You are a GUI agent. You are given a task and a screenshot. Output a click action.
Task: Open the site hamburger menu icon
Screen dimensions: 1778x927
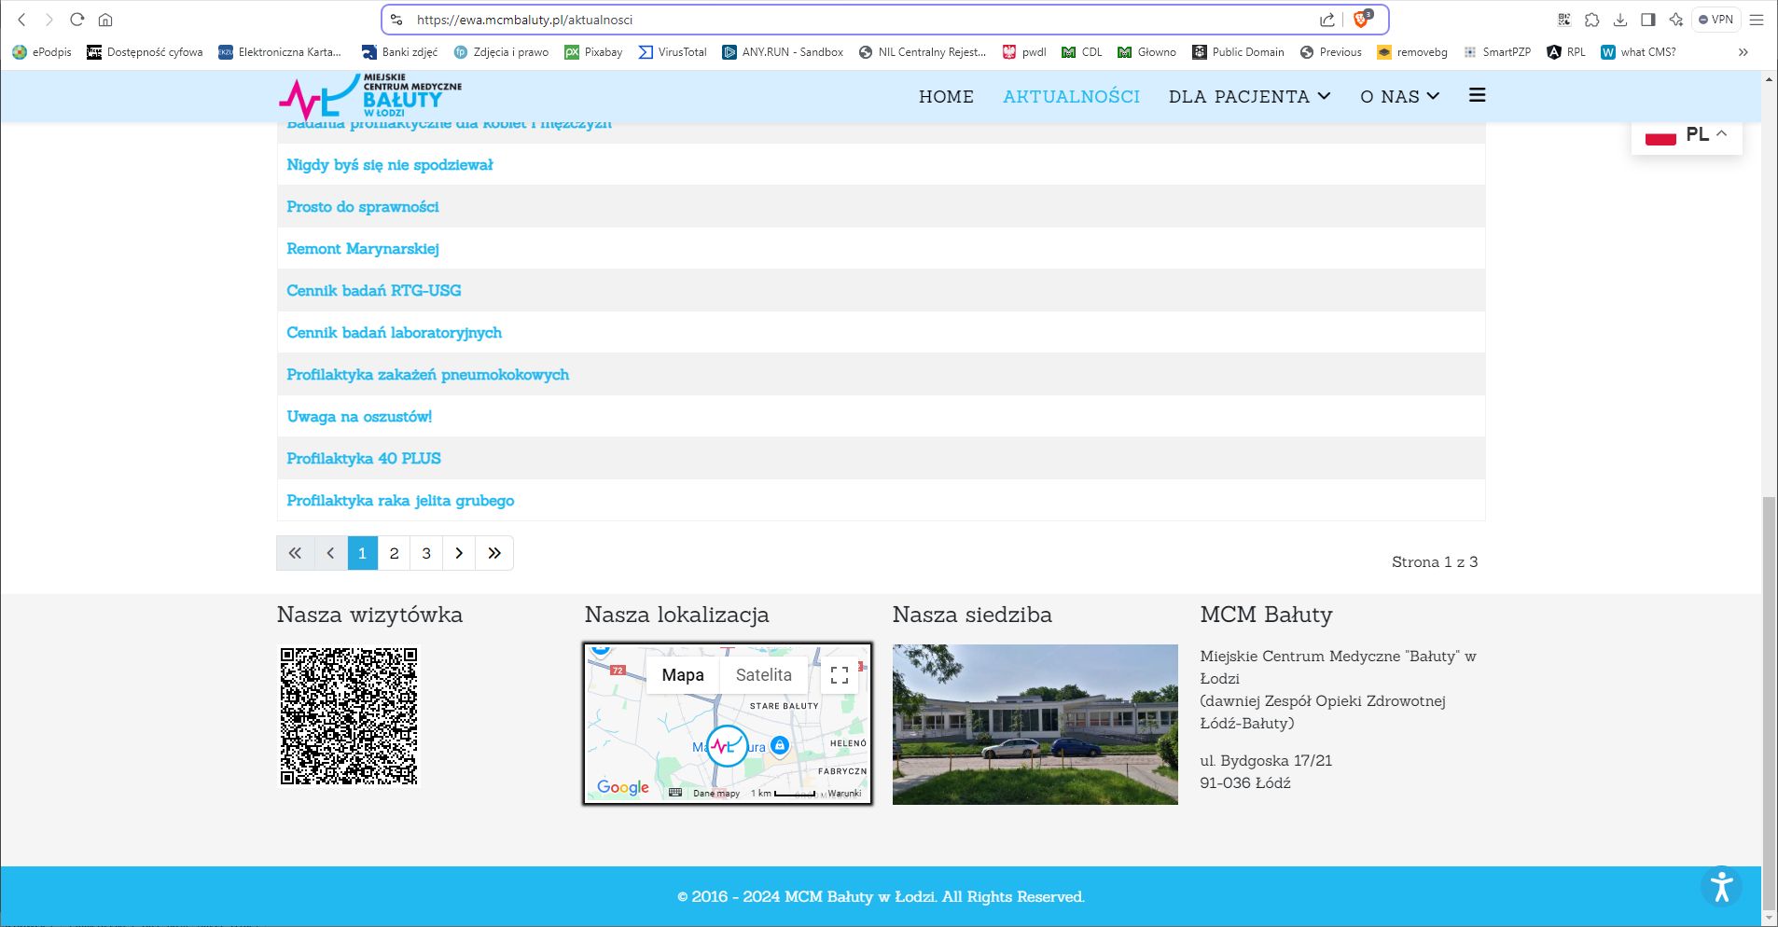click(x=1477, y=95)
